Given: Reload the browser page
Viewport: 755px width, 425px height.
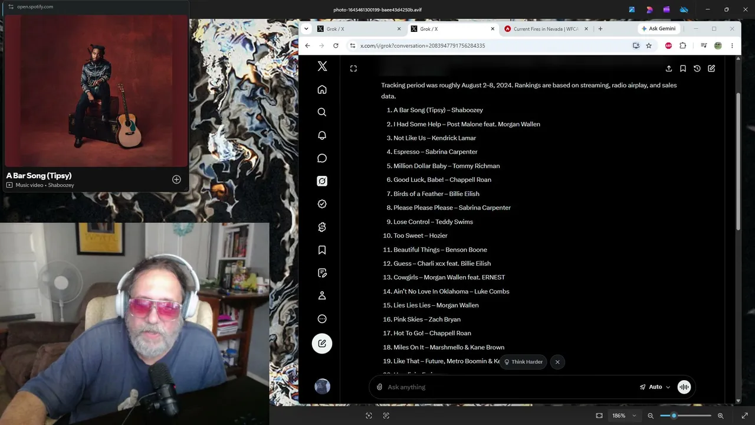Looking at the screenshot, I should pos(336,45).
